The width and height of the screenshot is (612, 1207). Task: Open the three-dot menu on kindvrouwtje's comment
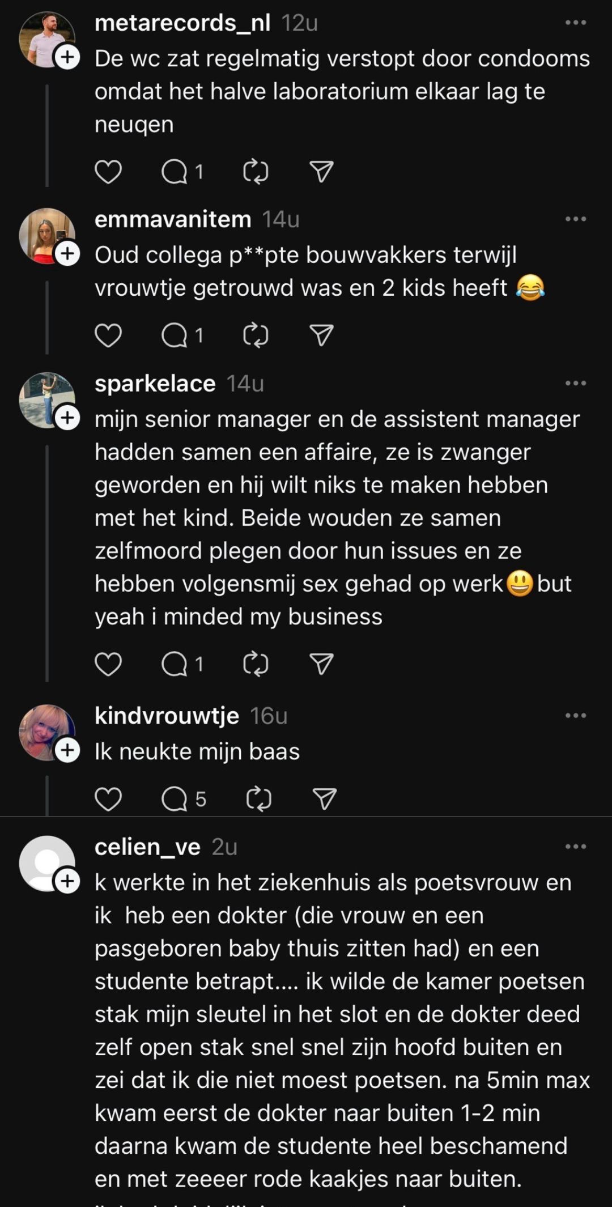[576, 716]
